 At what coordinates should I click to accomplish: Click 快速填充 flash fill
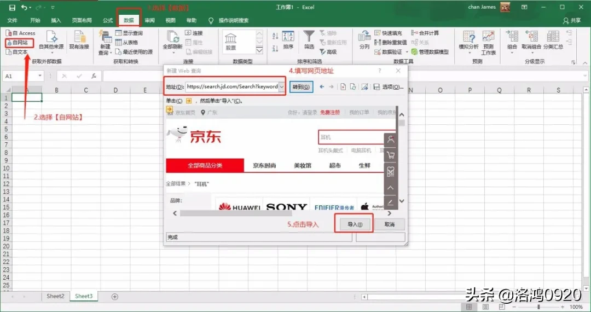tap(388, 33)
